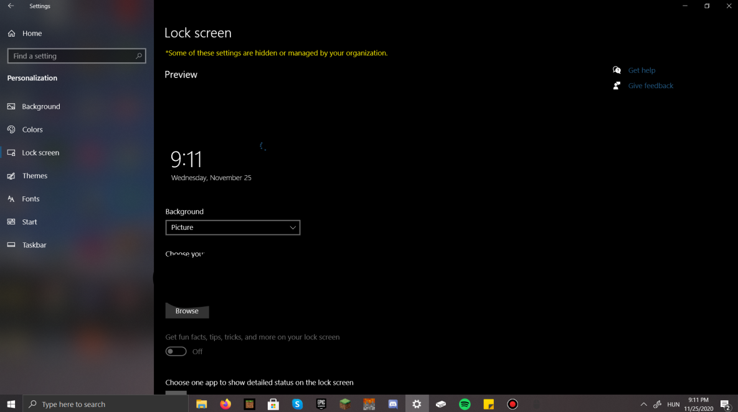Screen dimensions: 738x412
Task: Open the Windows Start menu
Action: point(11,404)
